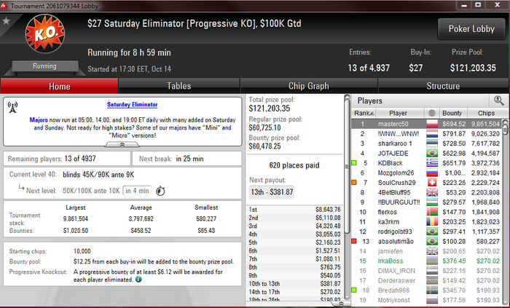The width and height of the screenshot is (510, 308).
Task: Select eliminated player Derderaswer
Action: [427, 280]
